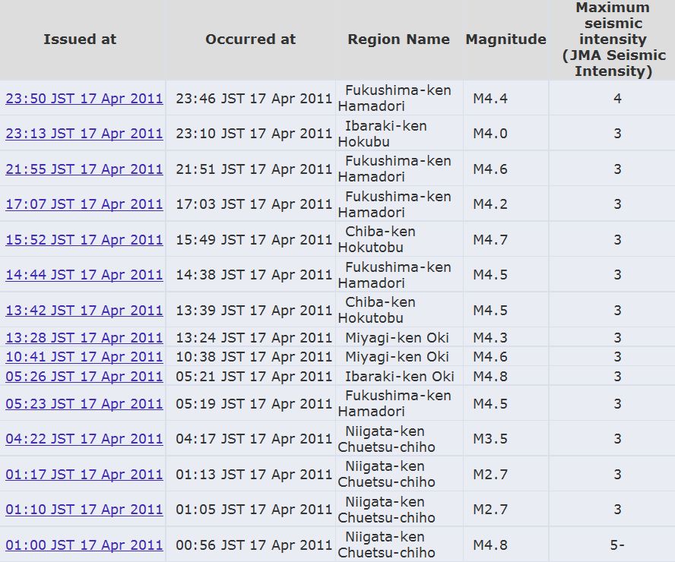Screen dimensions: 675x562
Task: Click region name in the 13:24 row
Action: pyautogui.click(x=397, y=337)
